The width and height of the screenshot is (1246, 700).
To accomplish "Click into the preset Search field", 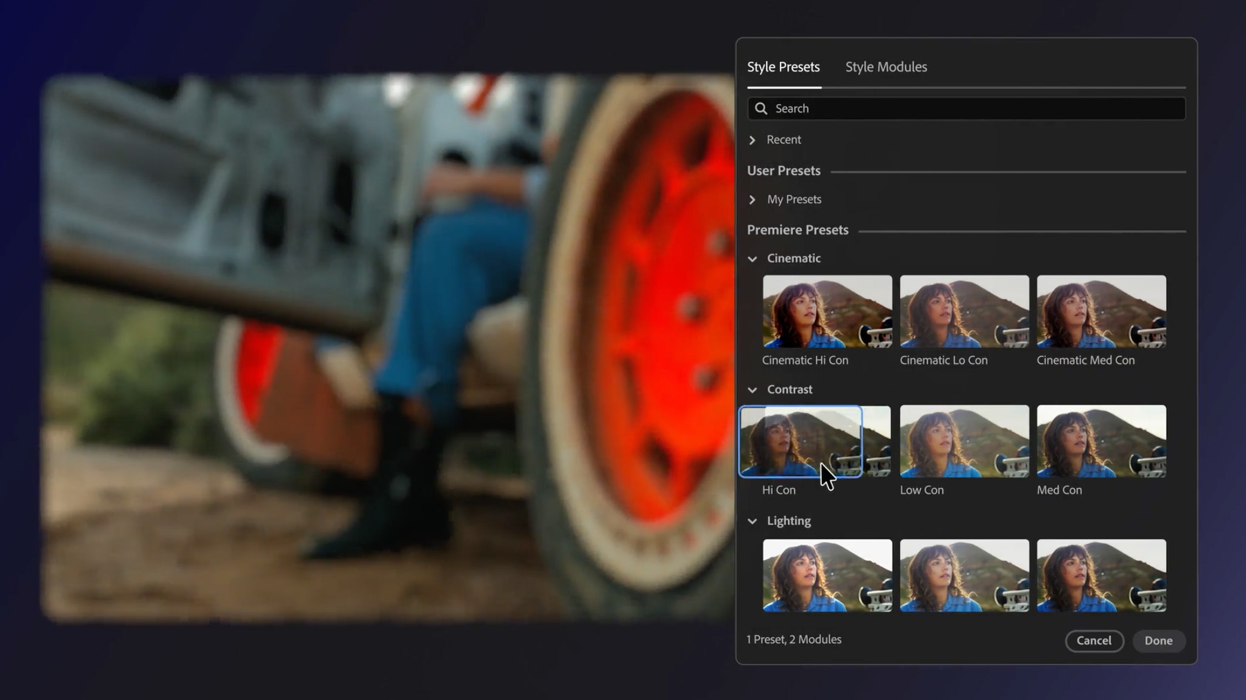I will (x=970, y=108).
